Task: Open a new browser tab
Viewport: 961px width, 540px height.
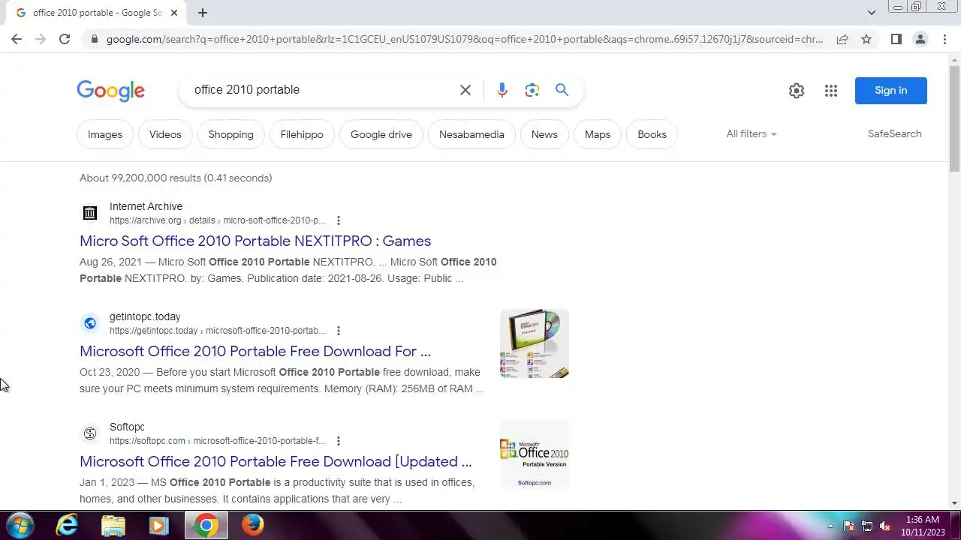Action: pos(203,13)
